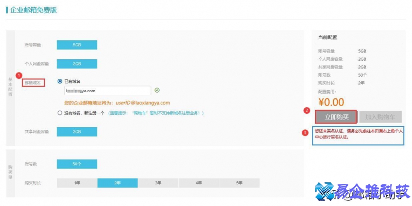Click the domain name input field
The width and height of the screenshot is (412, 206).
point(108,91)
